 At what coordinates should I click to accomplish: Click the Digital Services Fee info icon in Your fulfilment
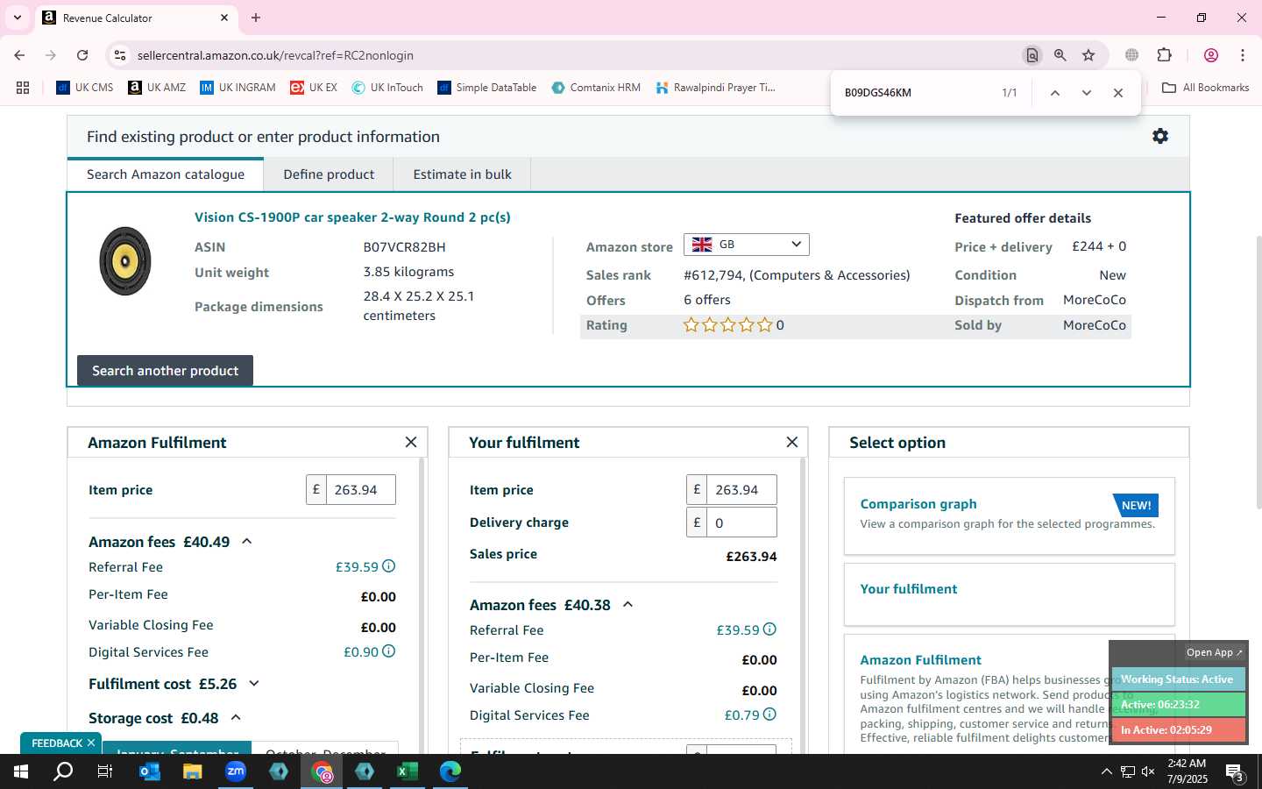click(x=769, y=714)
